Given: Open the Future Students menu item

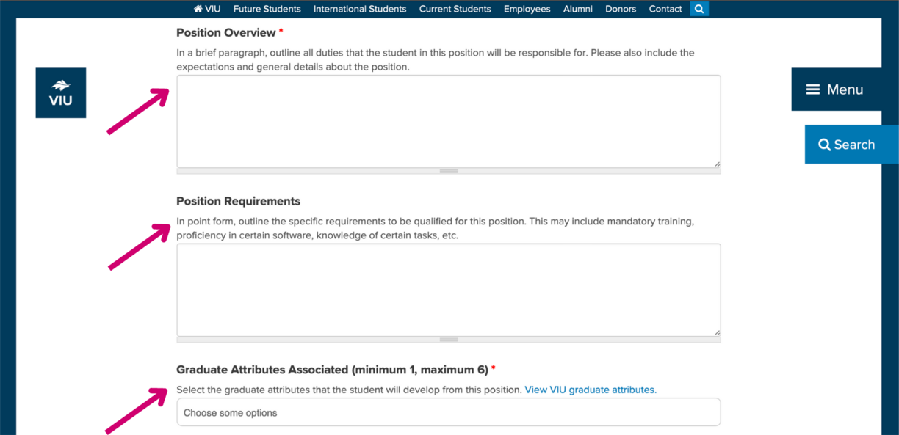Looking at the screenshot, I should tap(267, 9).
